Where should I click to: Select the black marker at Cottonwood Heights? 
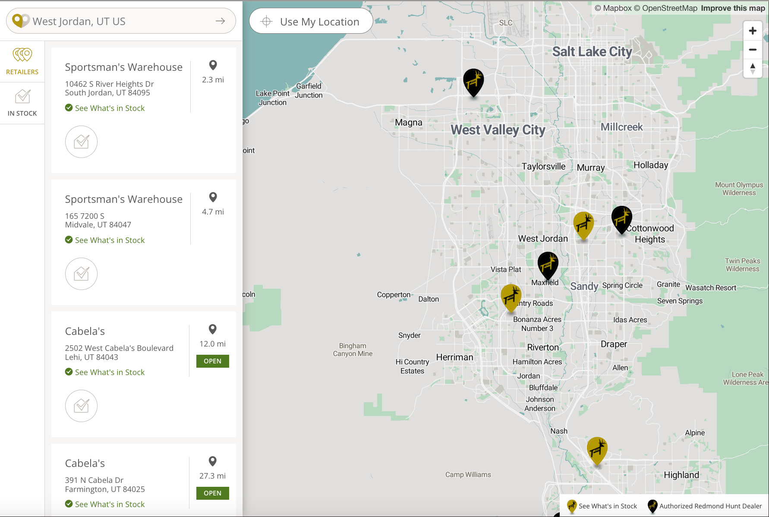coord(622,219)
